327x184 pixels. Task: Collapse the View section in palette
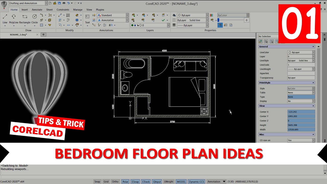[313, 106]
